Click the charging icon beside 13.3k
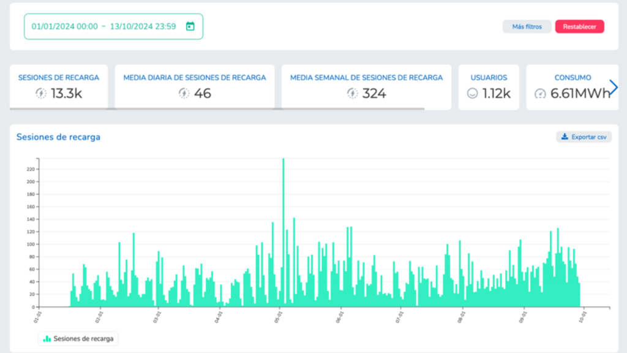 (x=41, y=93)
